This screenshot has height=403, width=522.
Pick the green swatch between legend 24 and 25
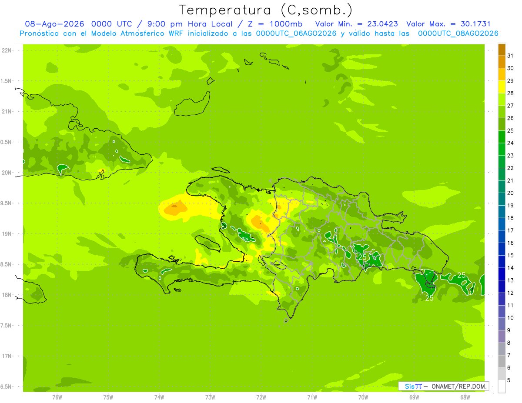(502, 137)
